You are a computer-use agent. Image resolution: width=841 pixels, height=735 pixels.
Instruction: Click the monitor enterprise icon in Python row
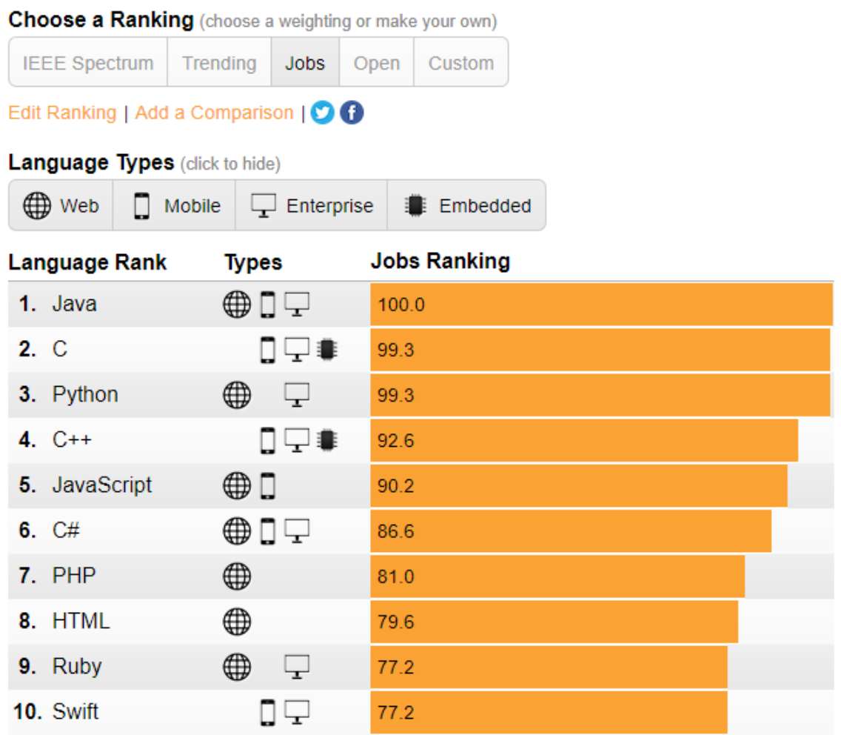(x=297, y=395)
